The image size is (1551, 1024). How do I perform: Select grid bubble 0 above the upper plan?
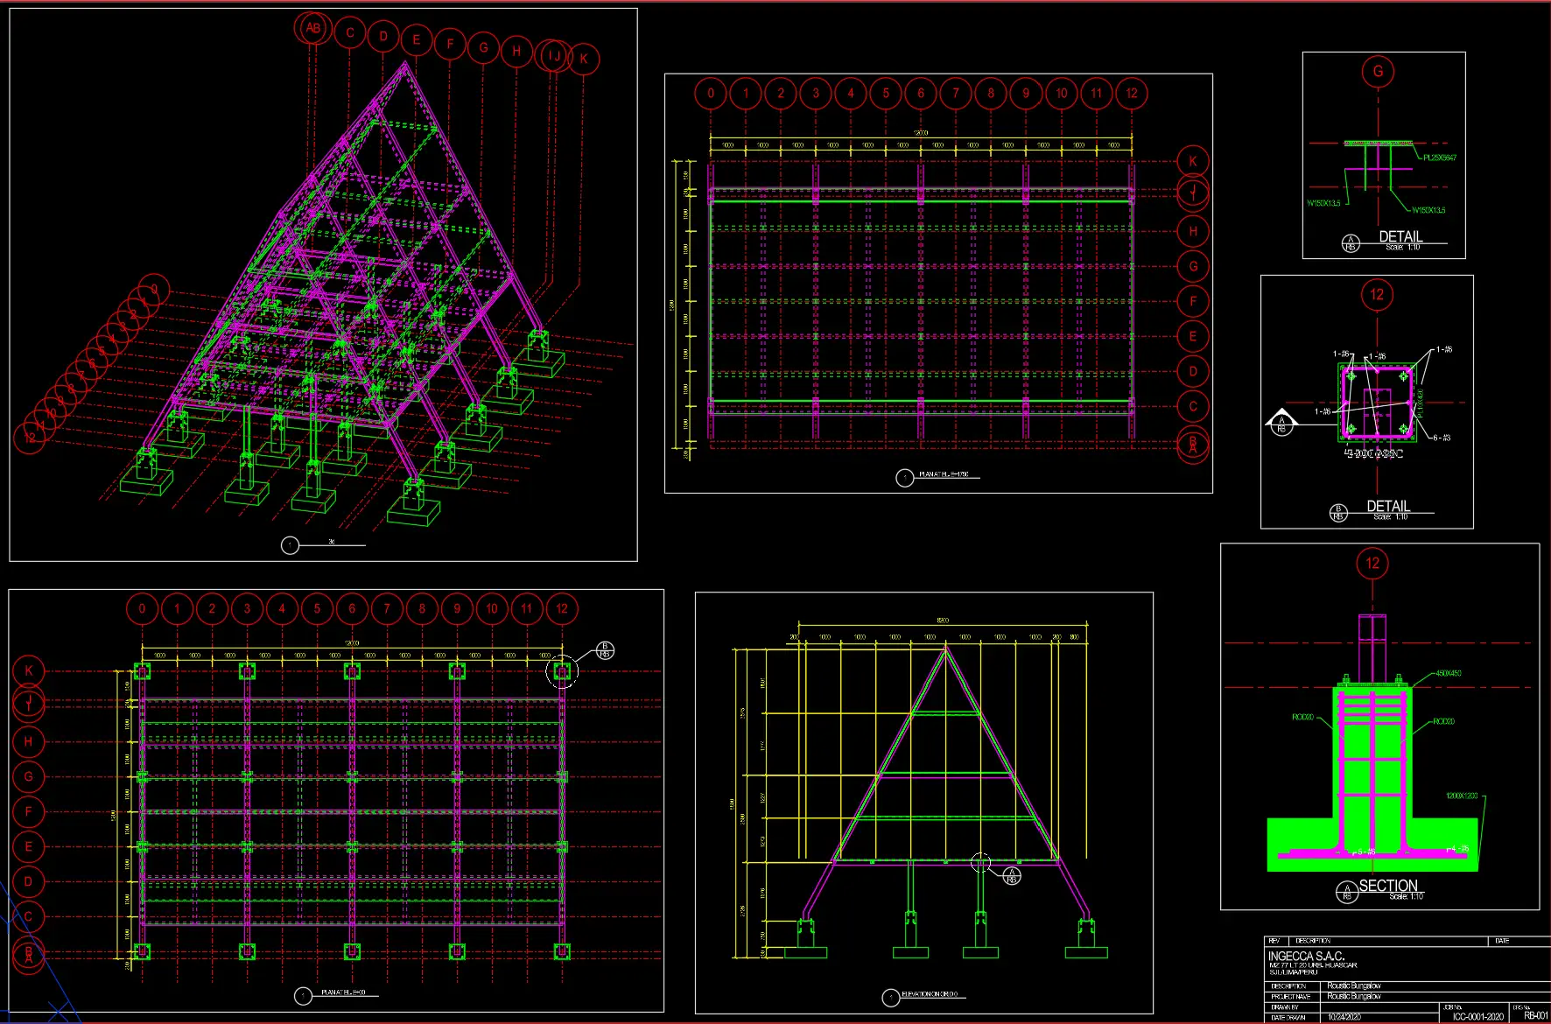click(711, 93)
